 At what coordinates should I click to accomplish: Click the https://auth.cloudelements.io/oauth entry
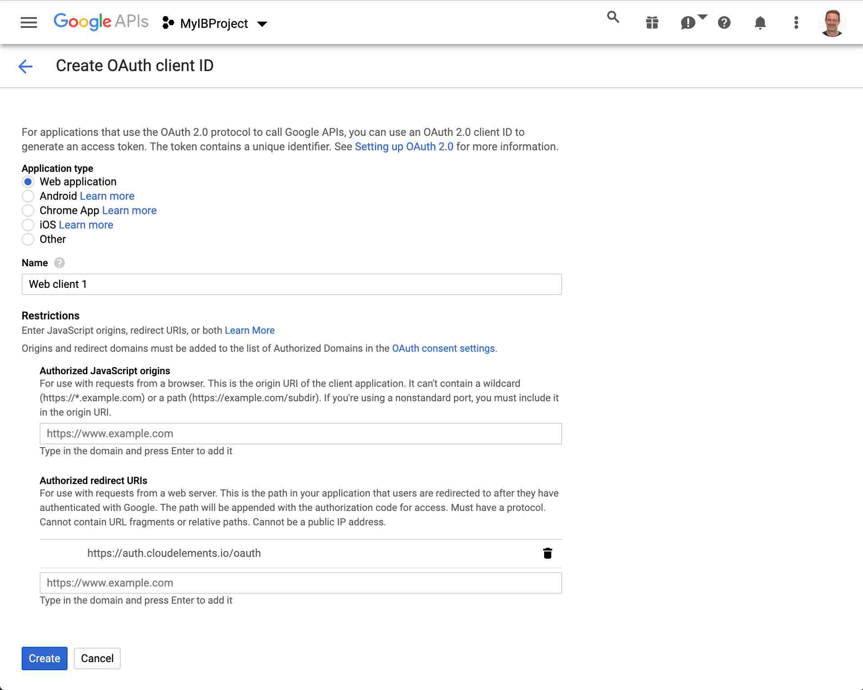[174, 553]
